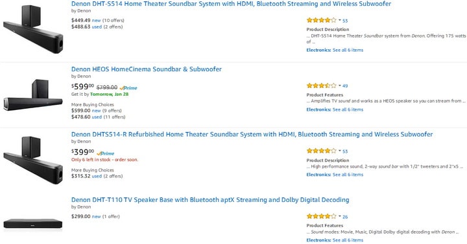The height and width of the screenshot is (244, 467).
Task: Click the star rating for Denon HEOS HomeCinema
Action: [x=321, y=85]
